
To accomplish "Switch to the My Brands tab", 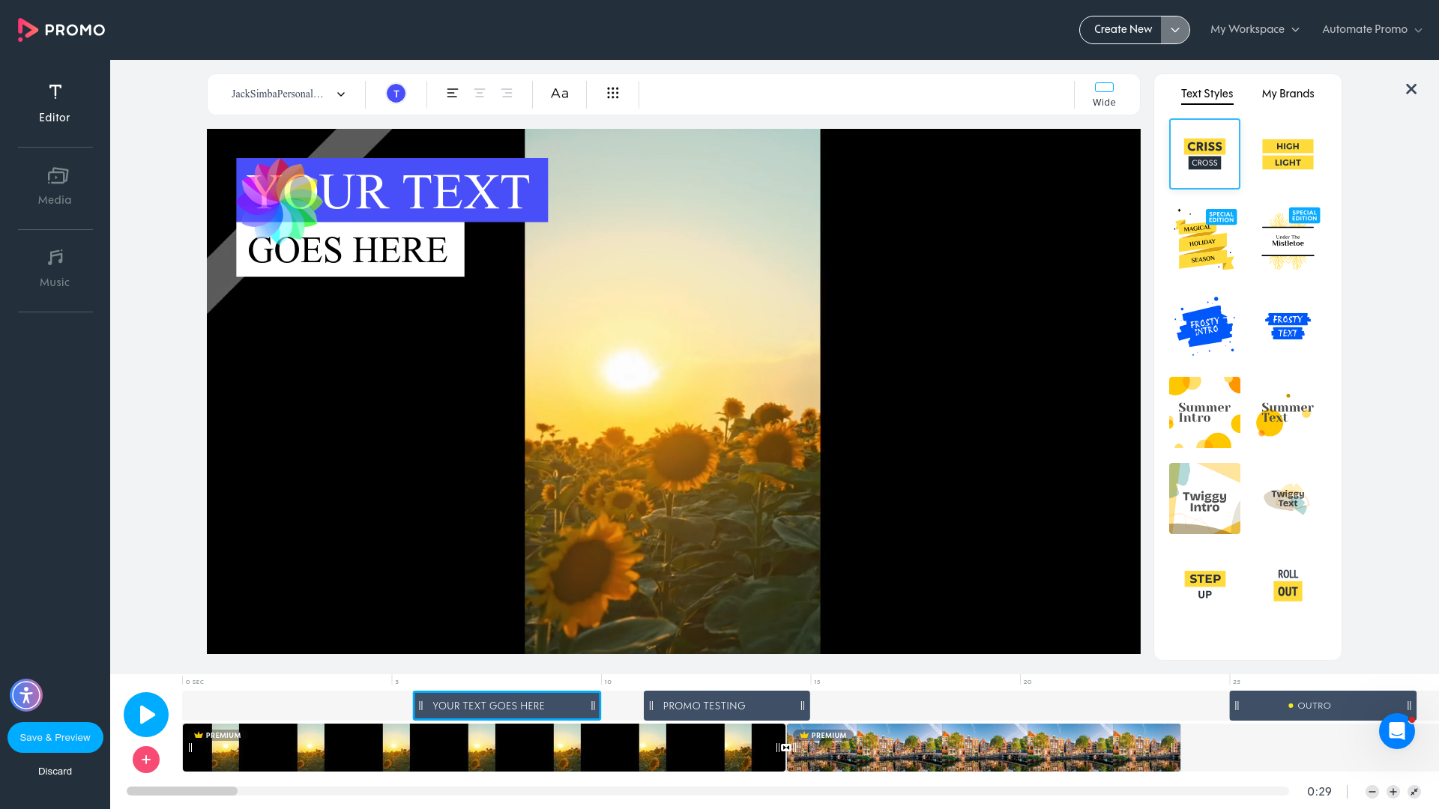I will [1288, 94].
